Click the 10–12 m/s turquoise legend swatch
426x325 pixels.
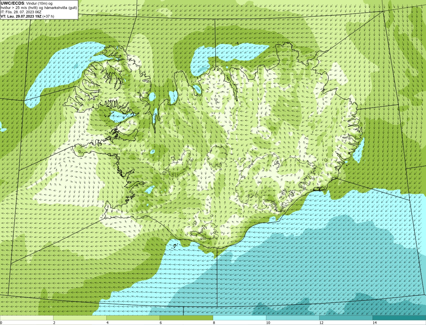point(293,318)
